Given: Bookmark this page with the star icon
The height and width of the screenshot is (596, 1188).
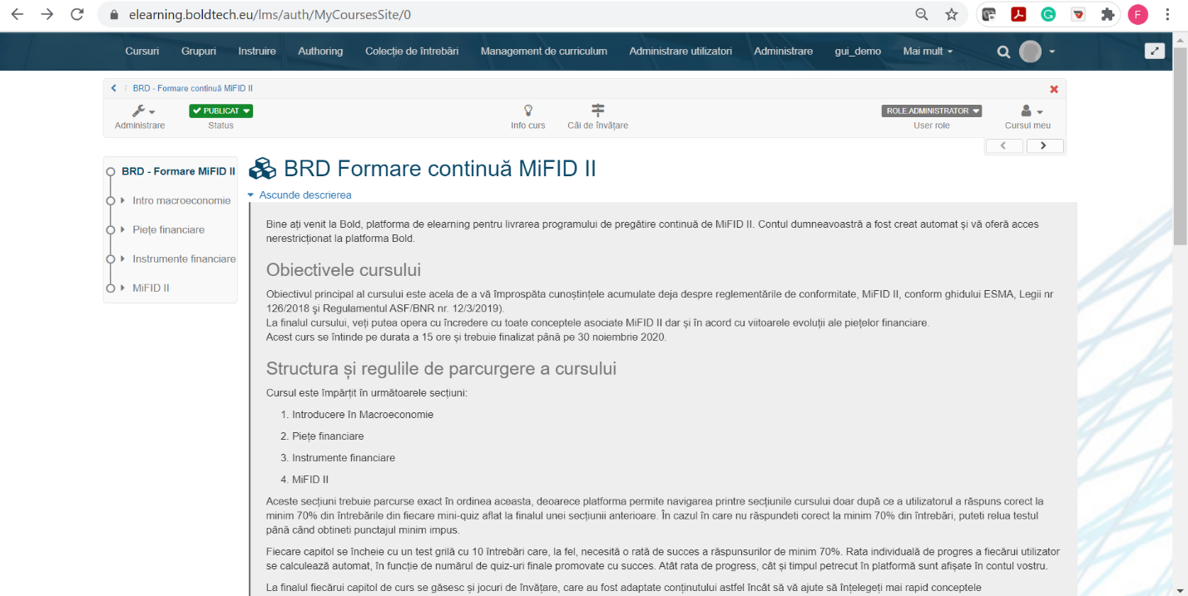Looking at the screenshot, I should [x=951, y=14].
